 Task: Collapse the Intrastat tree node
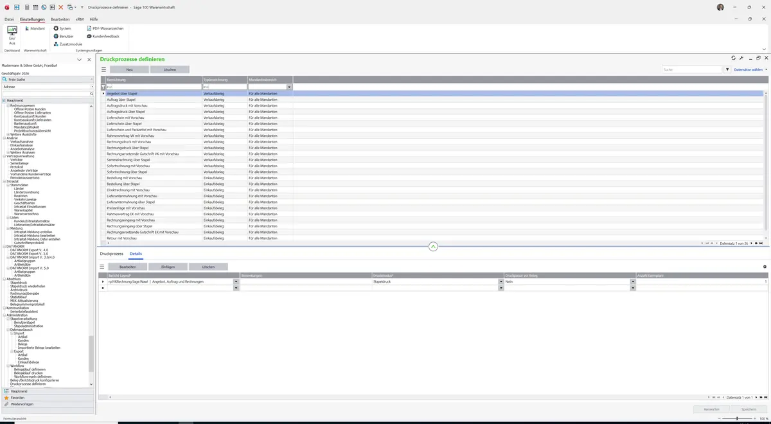[4, 181]
